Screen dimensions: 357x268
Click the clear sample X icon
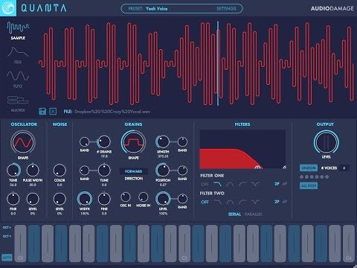(53, 111)
